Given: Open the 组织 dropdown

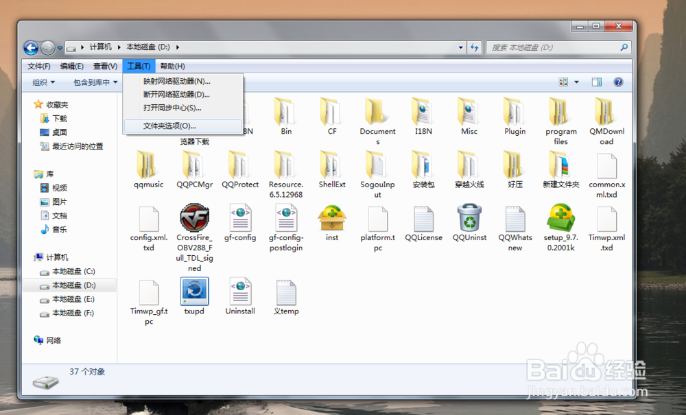Looking at the screenshot, I should 44,82.
